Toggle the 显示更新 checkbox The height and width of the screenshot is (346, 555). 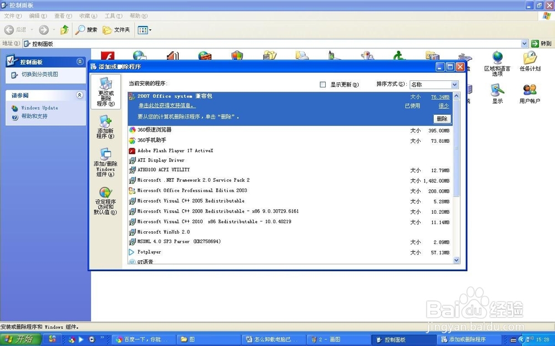click(323, 84)
